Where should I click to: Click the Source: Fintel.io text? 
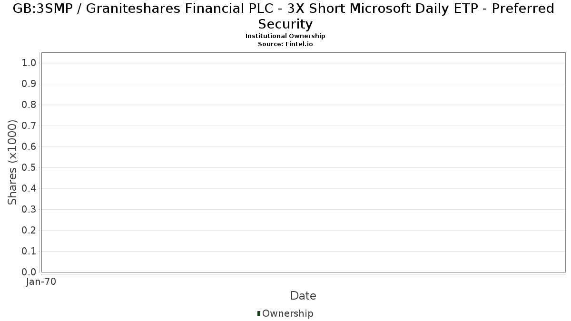pyautogui.click(x=285, y=44)
